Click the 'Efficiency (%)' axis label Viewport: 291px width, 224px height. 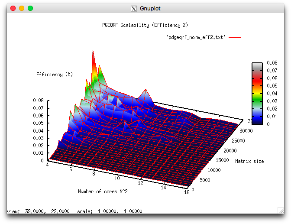pyautogui.click(x=55, y=75)
